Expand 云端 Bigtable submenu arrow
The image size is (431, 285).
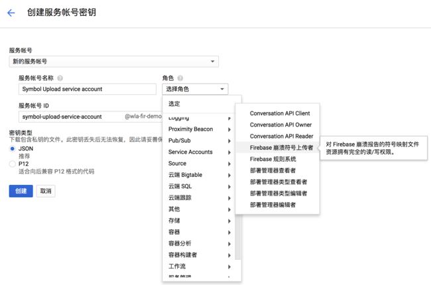point(229,176)
